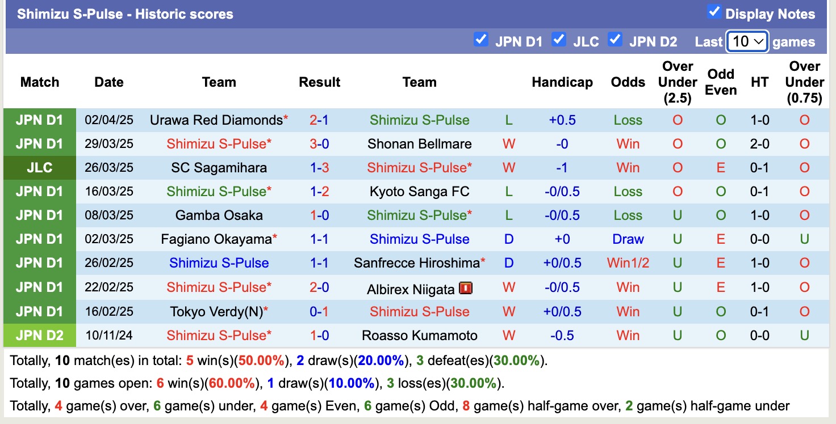Open the Urawa Red Diamonds team page
This screenshot has height=424, width=836.
[x=216, y=120]
